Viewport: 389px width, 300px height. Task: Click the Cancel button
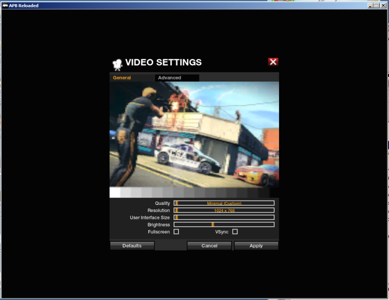click(209, 245)
